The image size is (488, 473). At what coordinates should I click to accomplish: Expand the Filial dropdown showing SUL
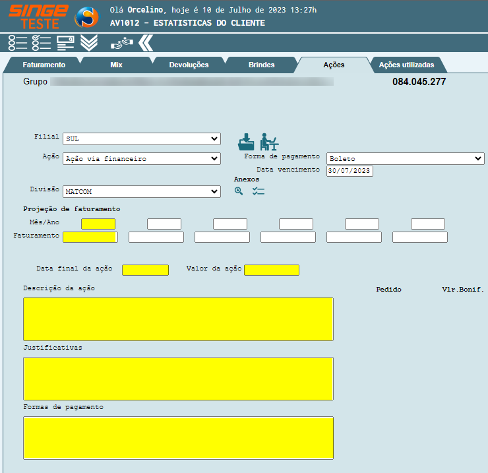coord(141,139)
